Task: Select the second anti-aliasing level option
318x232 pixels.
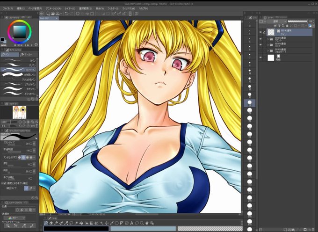Action: [x=23, y=157]
